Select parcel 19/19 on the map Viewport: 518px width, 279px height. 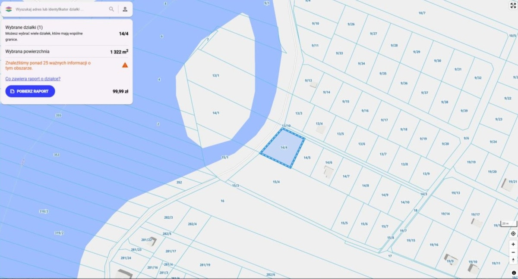471,162
